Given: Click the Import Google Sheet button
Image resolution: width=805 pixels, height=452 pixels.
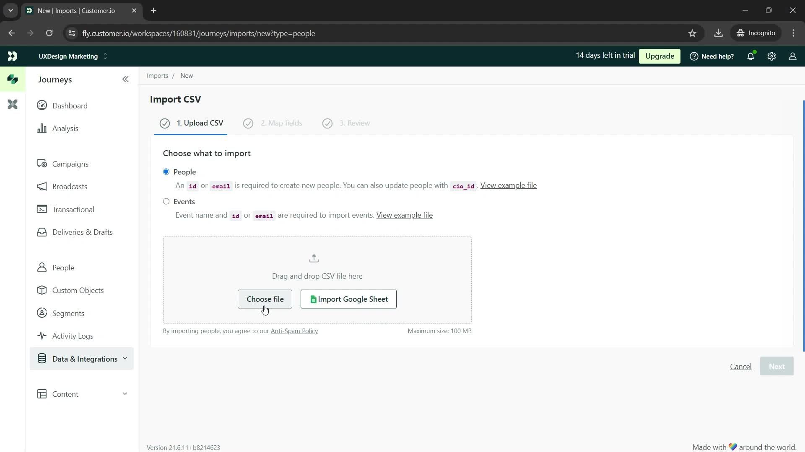Looking at the screenshot, I should [348, 298].
